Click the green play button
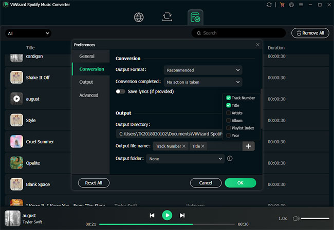 tap(167, 215)
